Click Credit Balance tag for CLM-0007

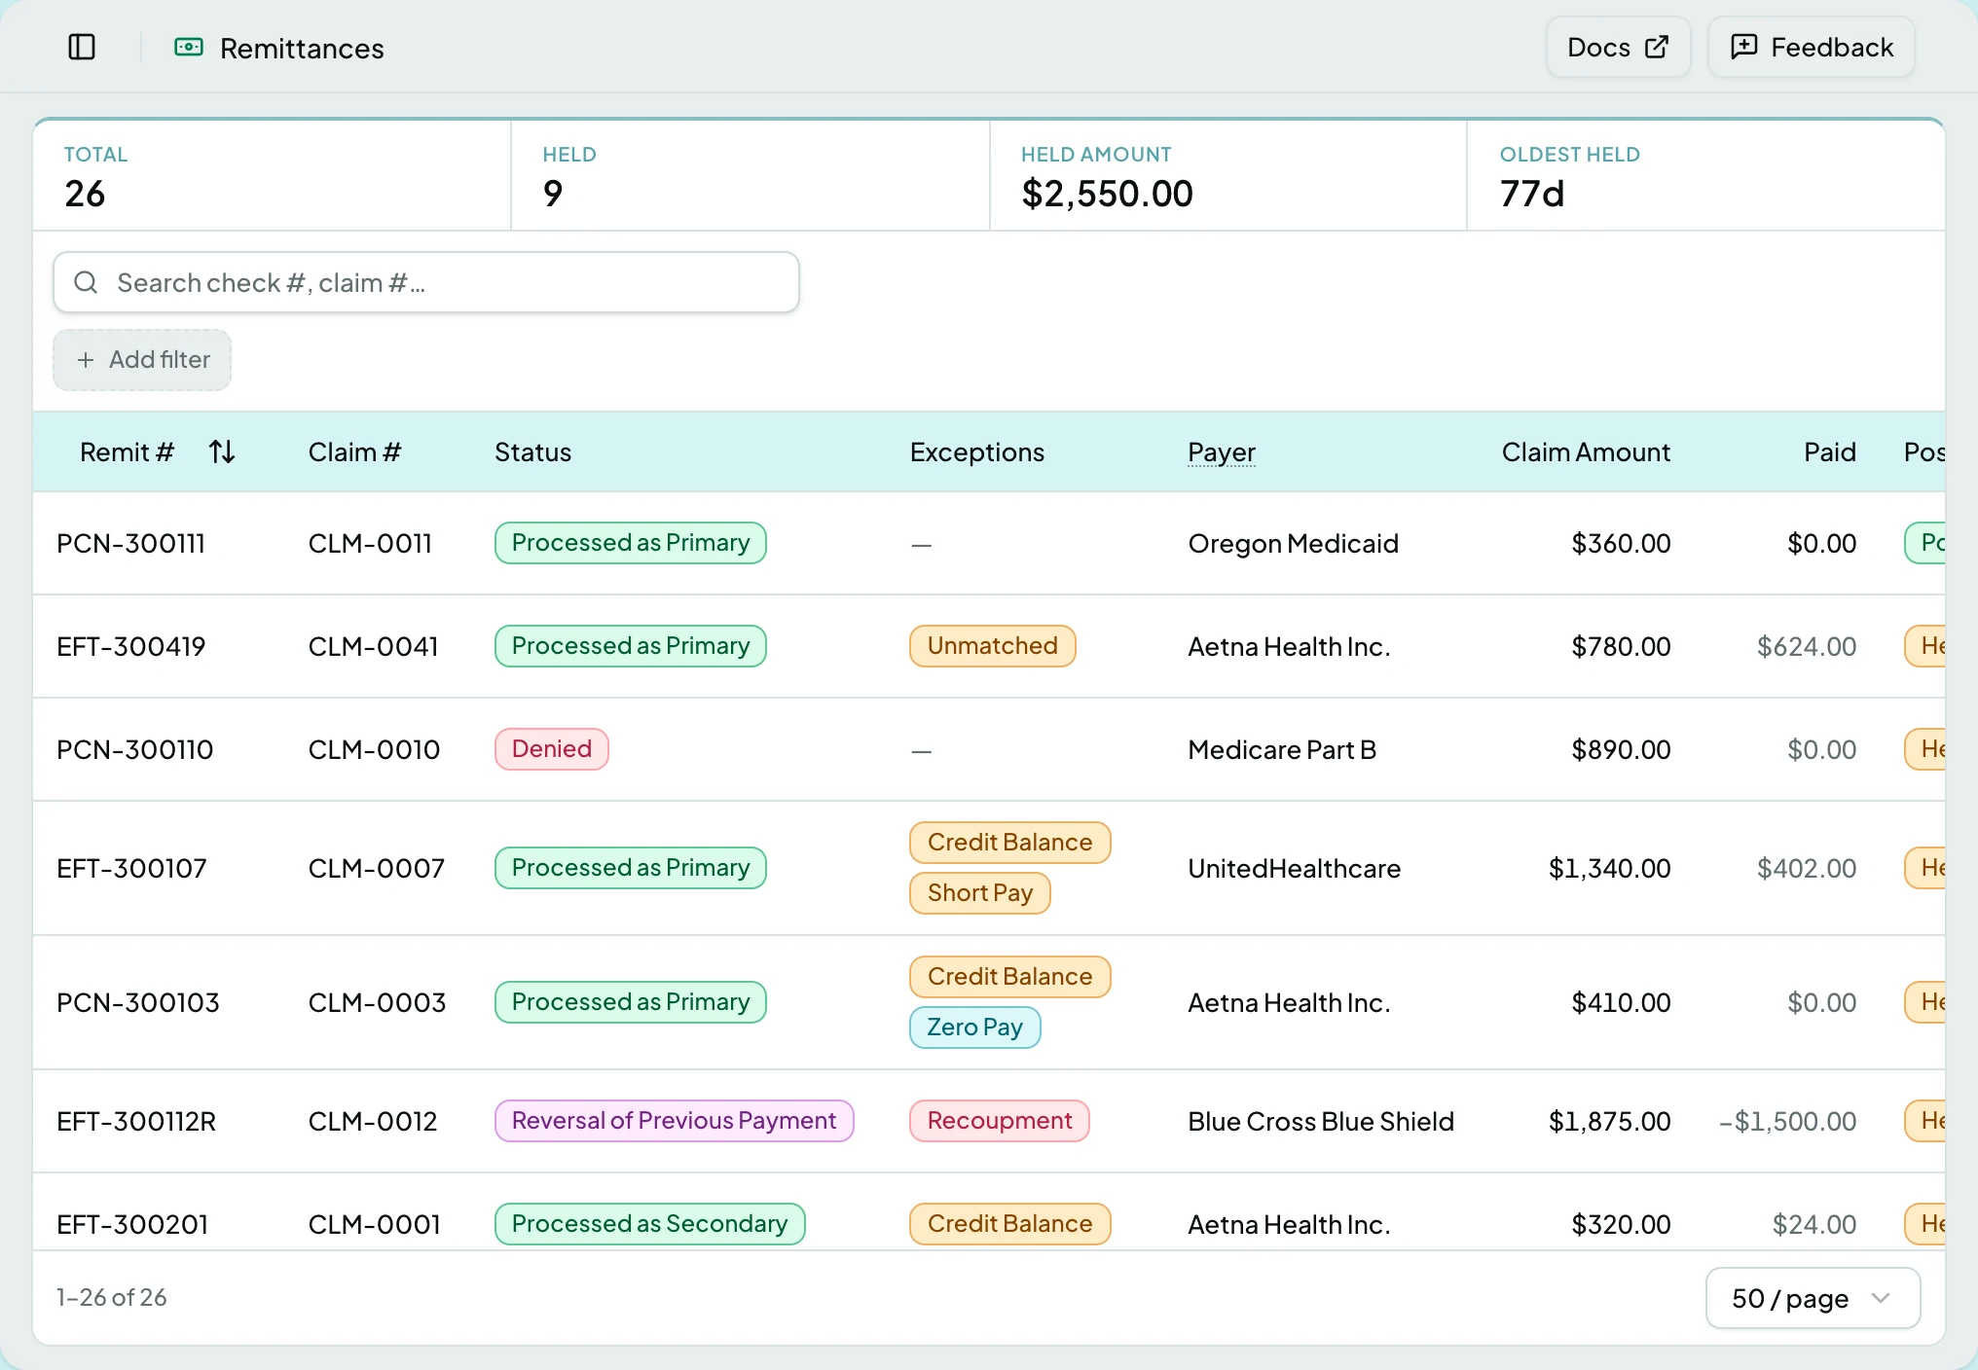(x=1010, y=843)
